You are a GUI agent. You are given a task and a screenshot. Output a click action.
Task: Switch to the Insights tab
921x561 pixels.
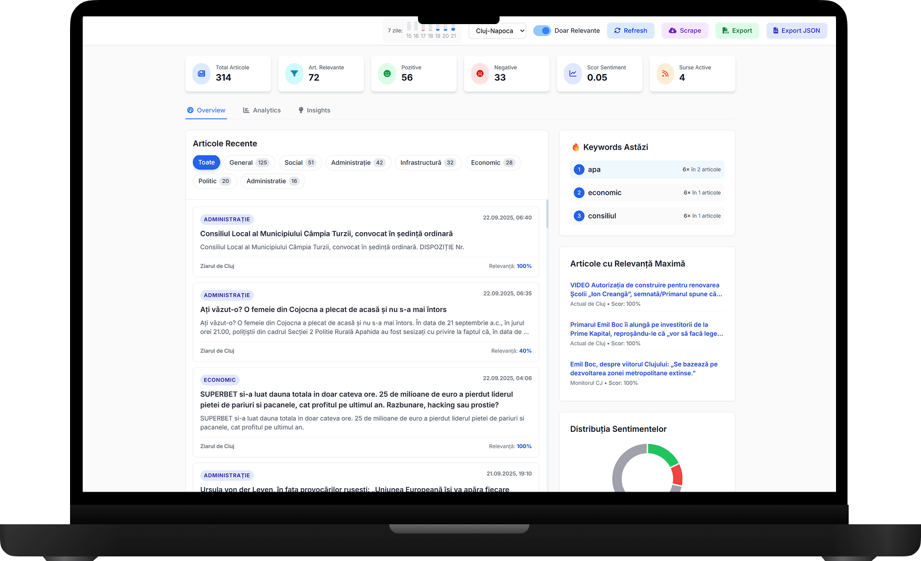coord(314,110)
